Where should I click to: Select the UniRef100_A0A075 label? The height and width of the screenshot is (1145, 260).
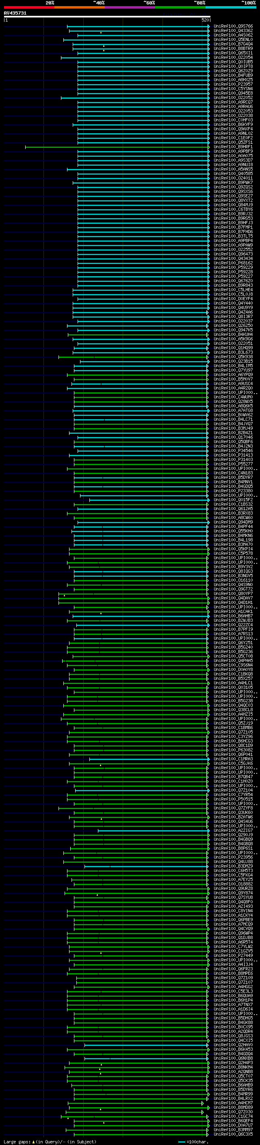[233, 156]
